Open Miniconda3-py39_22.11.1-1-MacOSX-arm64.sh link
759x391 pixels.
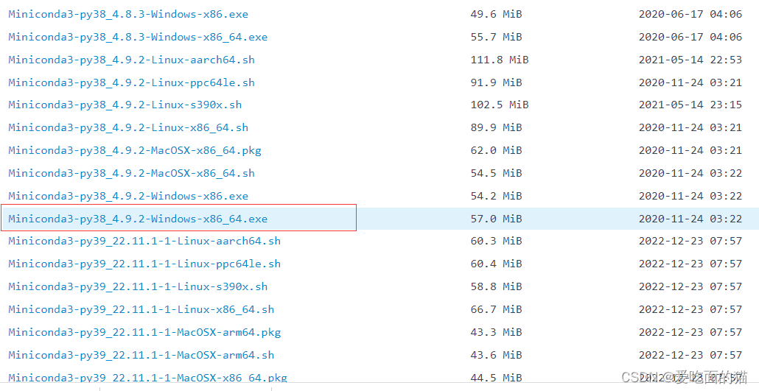[x=141, y=355]
